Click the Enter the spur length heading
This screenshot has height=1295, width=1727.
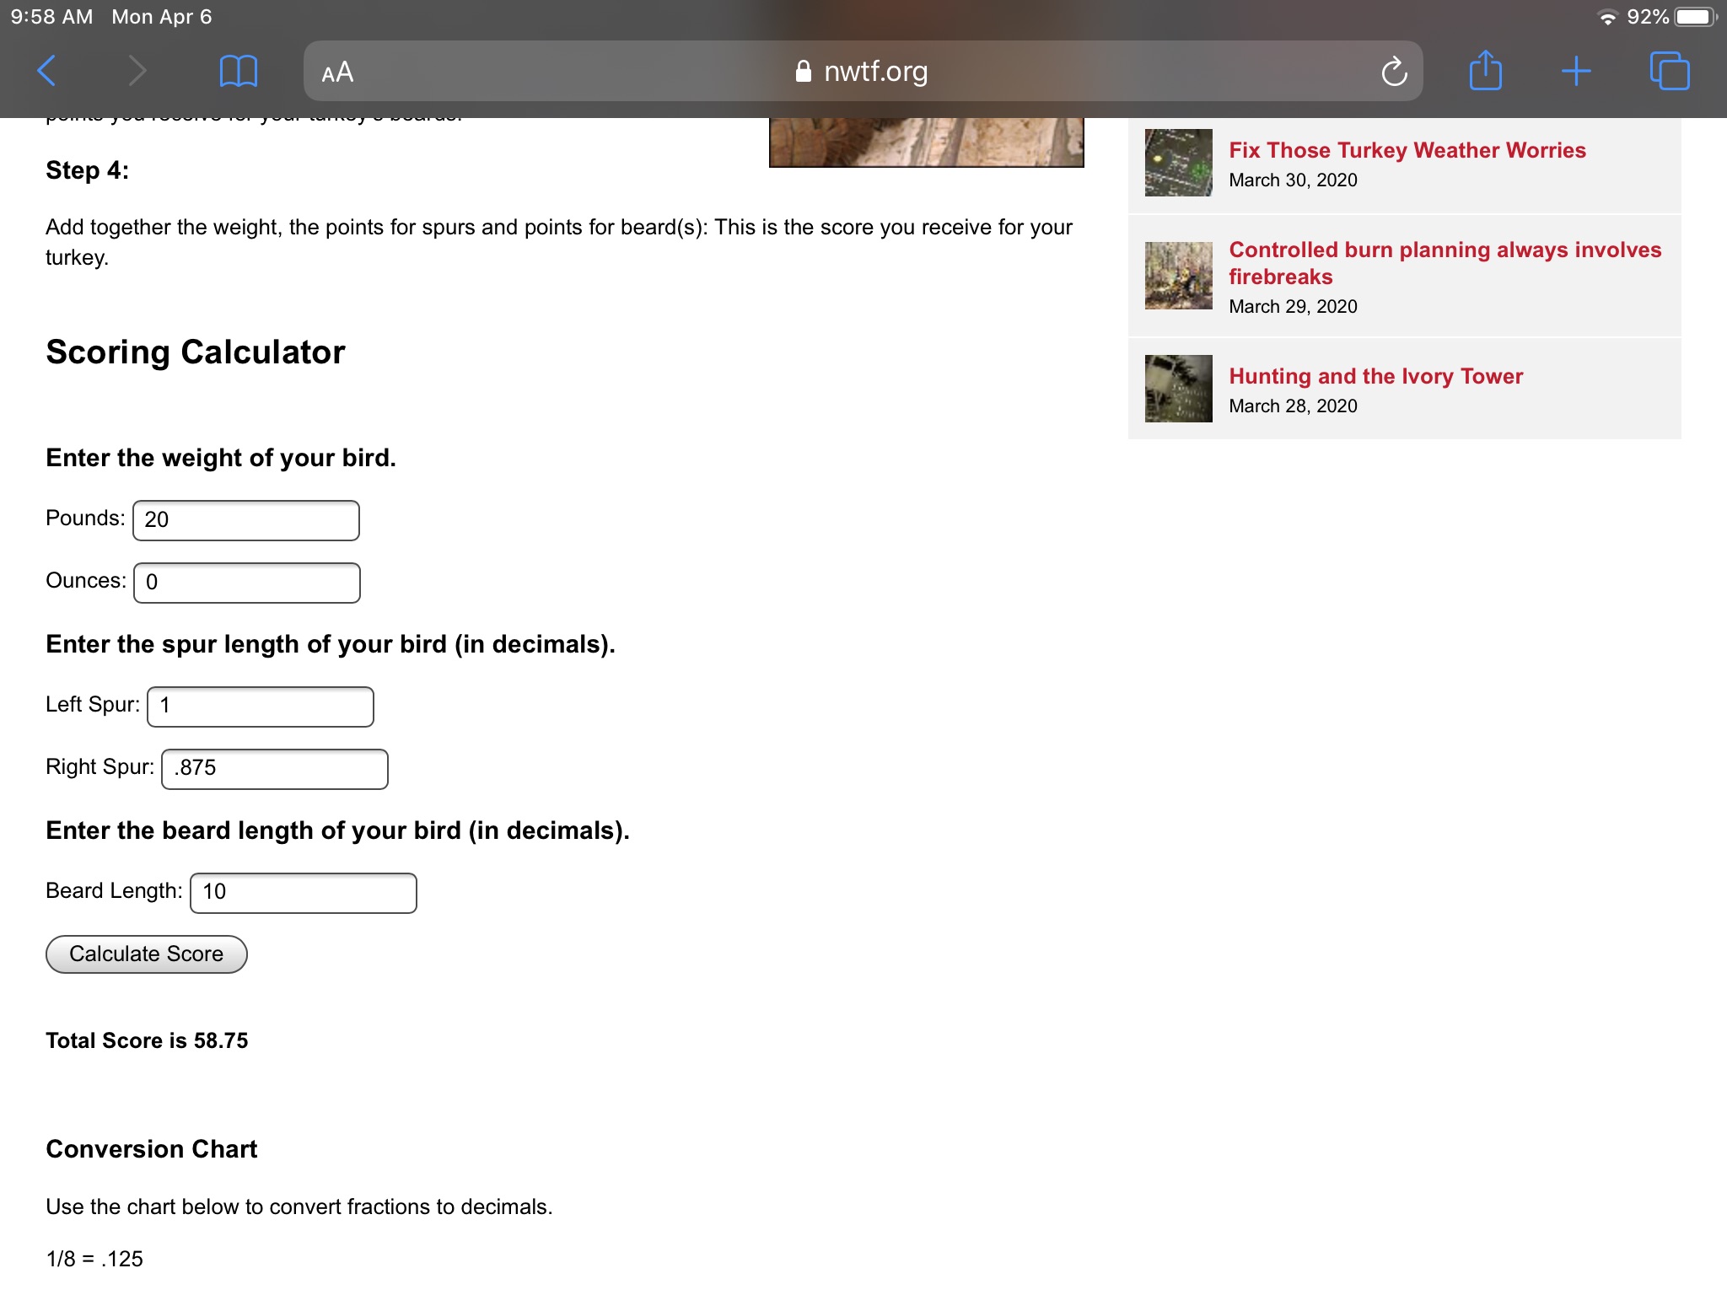click(x=331, y=644)
